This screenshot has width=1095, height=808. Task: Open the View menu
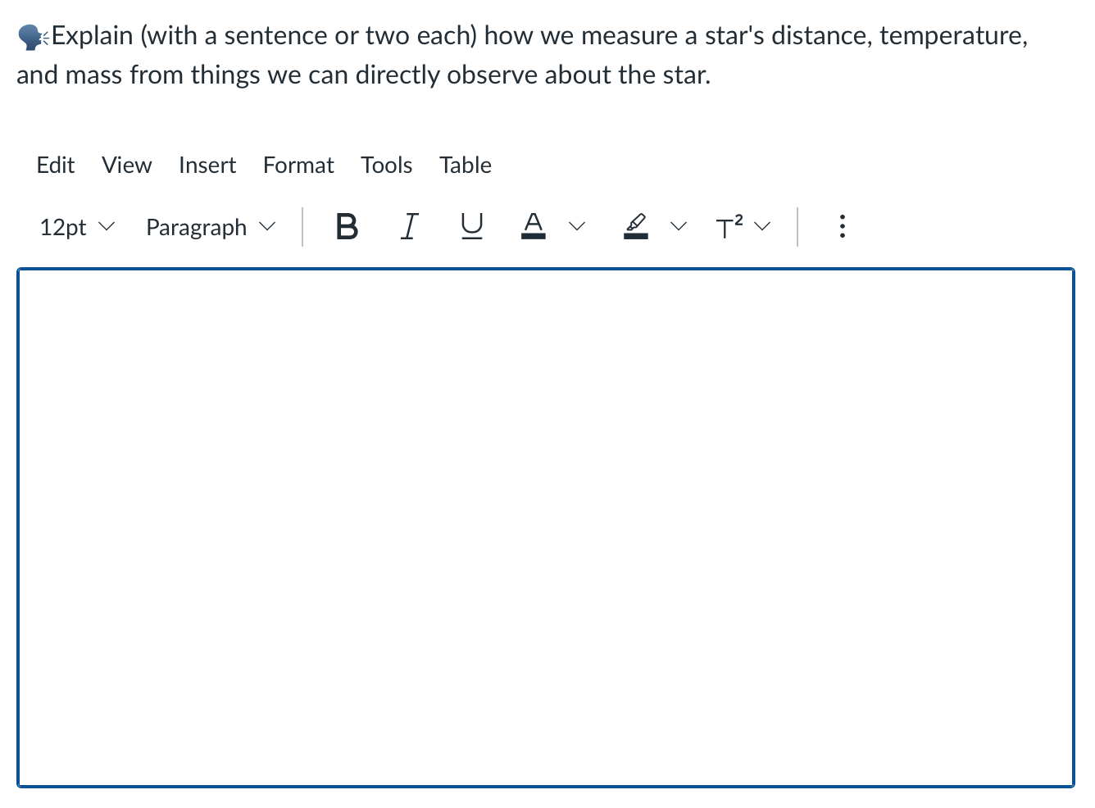coord(127,165)
